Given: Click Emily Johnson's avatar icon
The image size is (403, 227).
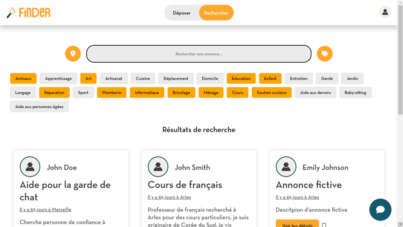Looking at the screenshot, I should (286, 167).
